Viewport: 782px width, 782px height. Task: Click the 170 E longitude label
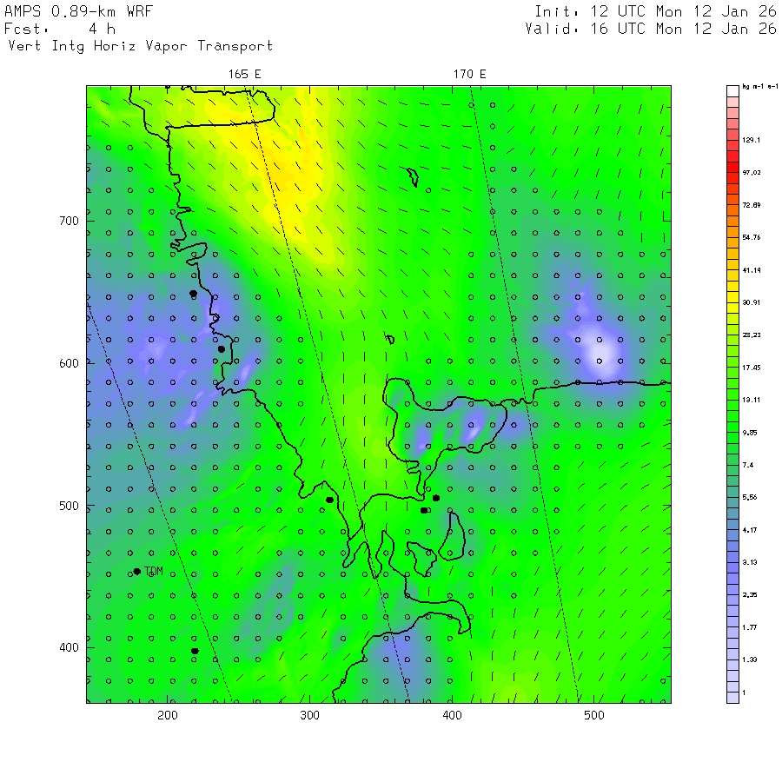coord(469,75)
